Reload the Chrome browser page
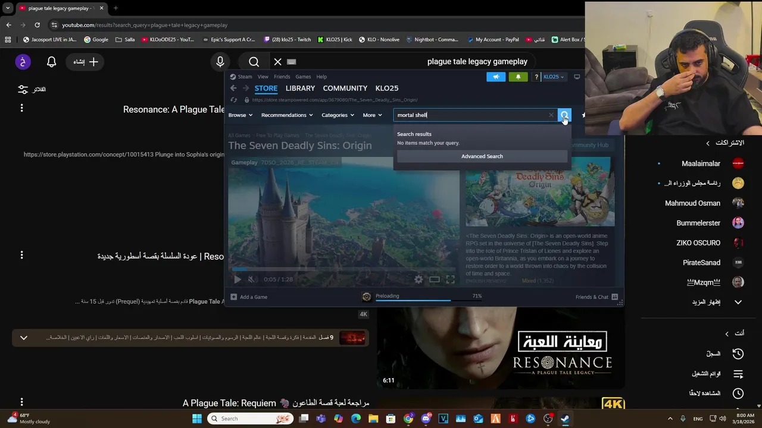Viewport: 762px width, 428px height. [x=37, y=25]
